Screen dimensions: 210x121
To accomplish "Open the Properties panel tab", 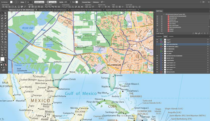I will click(x=159, y=36).
